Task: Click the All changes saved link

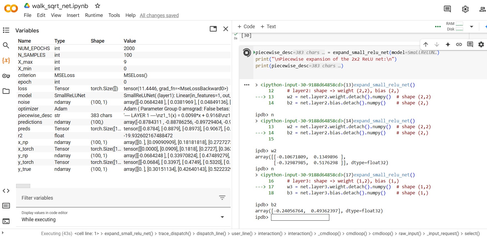Action: (x=159, y=16)
